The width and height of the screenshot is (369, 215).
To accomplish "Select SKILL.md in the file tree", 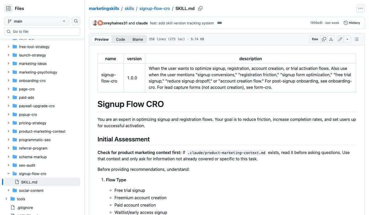I will click(30, 182).
